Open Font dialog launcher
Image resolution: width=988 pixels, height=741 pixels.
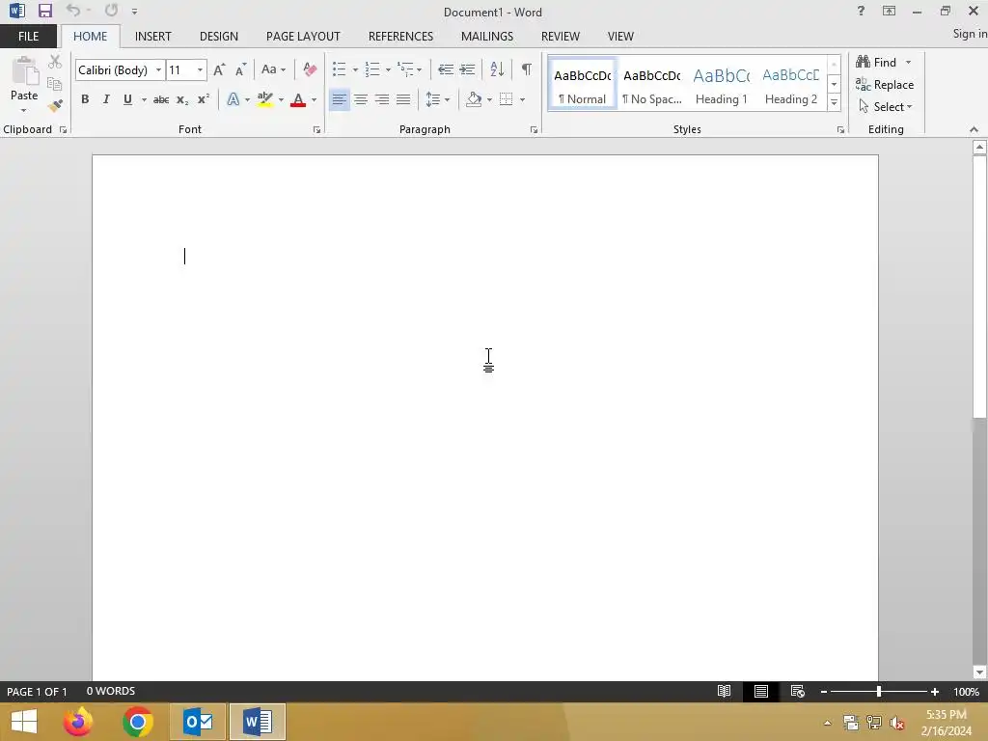tap(316, 130)
